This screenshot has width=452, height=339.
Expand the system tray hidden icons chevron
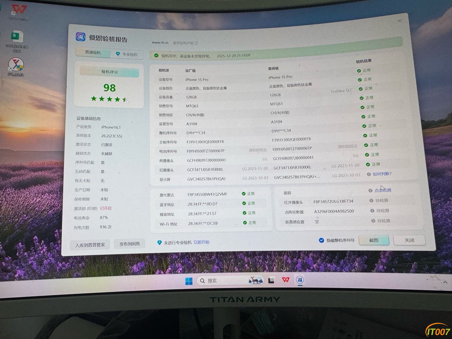[445, 282]
